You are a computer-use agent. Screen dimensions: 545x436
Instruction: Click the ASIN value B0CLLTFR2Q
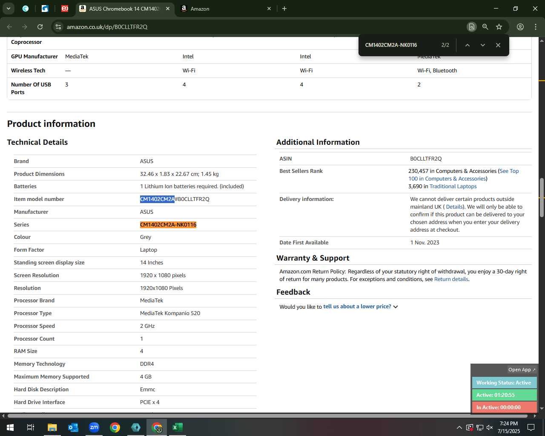click(426, 159)
